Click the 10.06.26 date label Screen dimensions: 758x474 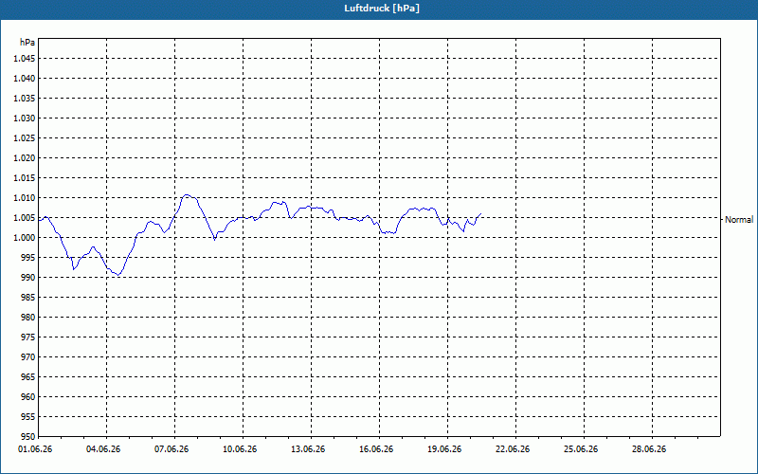point(240,449)
